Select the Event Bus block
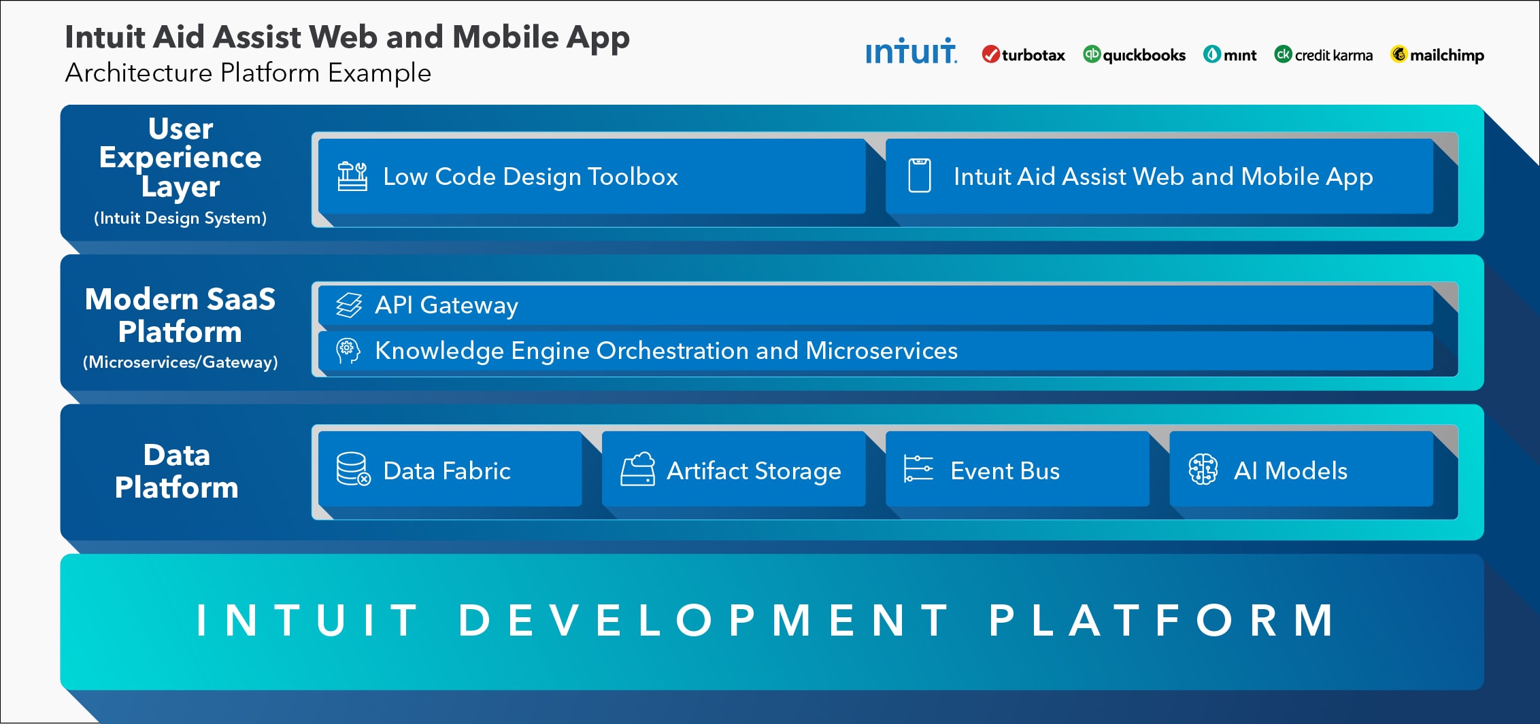1540x724 pixels. (x=1018, y=469)
